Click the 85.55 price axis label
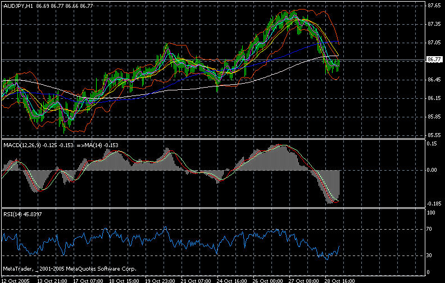 (434, 135)
